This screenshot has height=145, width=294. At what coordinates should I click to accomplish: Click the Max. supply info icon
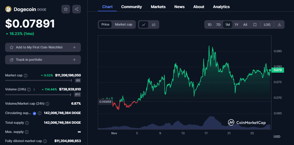27,132
